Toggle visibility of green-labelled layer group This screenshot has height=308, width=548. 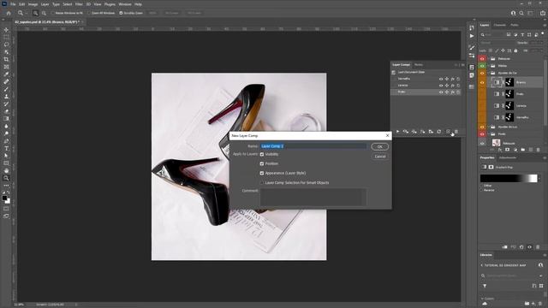tap(482, 66)
